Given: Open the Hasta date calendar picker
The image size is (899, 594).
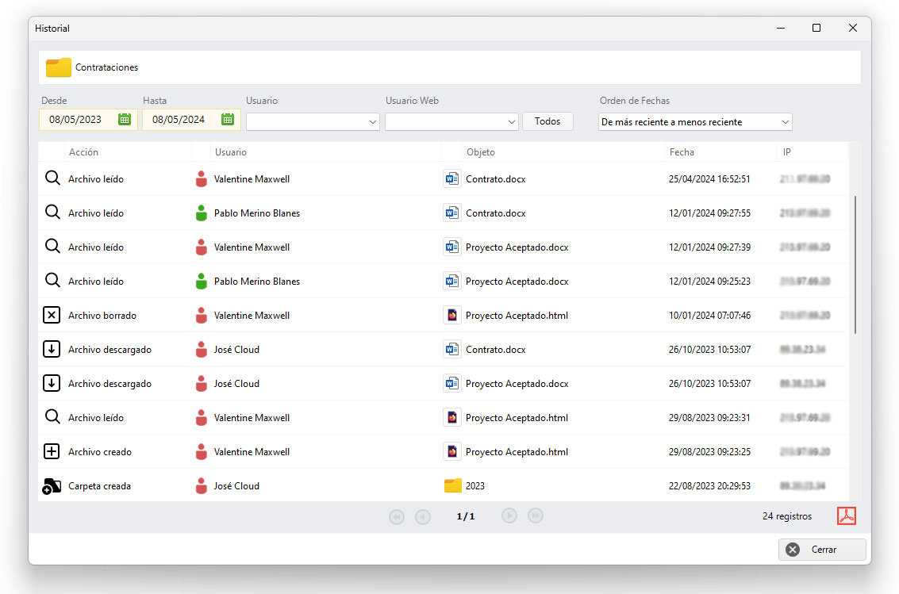Looking at the screenshot, I should [228, 119].
